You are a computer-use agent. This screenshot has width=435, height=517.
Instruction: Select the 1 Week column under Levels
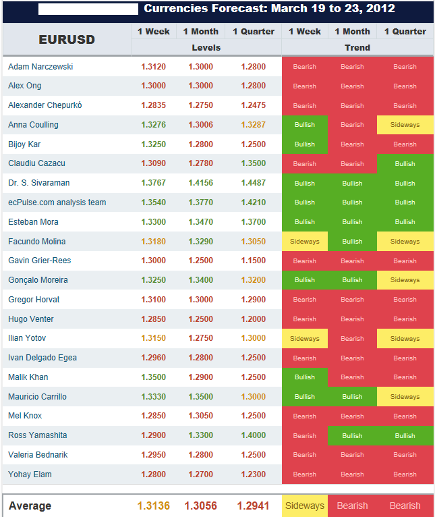(154, 32)
